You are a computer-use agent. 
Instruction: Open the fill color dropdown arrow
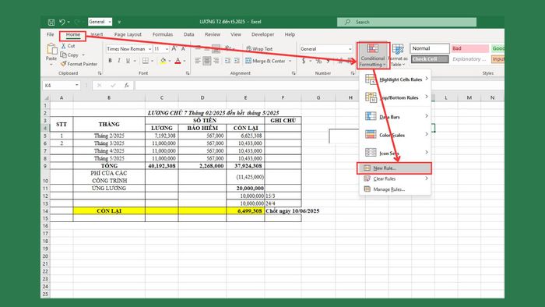coord(169,61)
